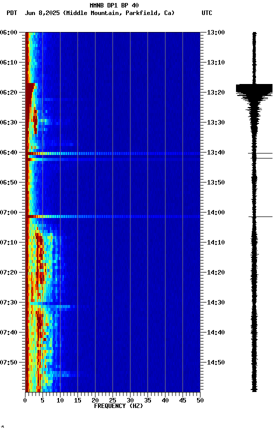Click the 13:40 UTC time label
276x432 pixels.
click(x=215, y=152)
